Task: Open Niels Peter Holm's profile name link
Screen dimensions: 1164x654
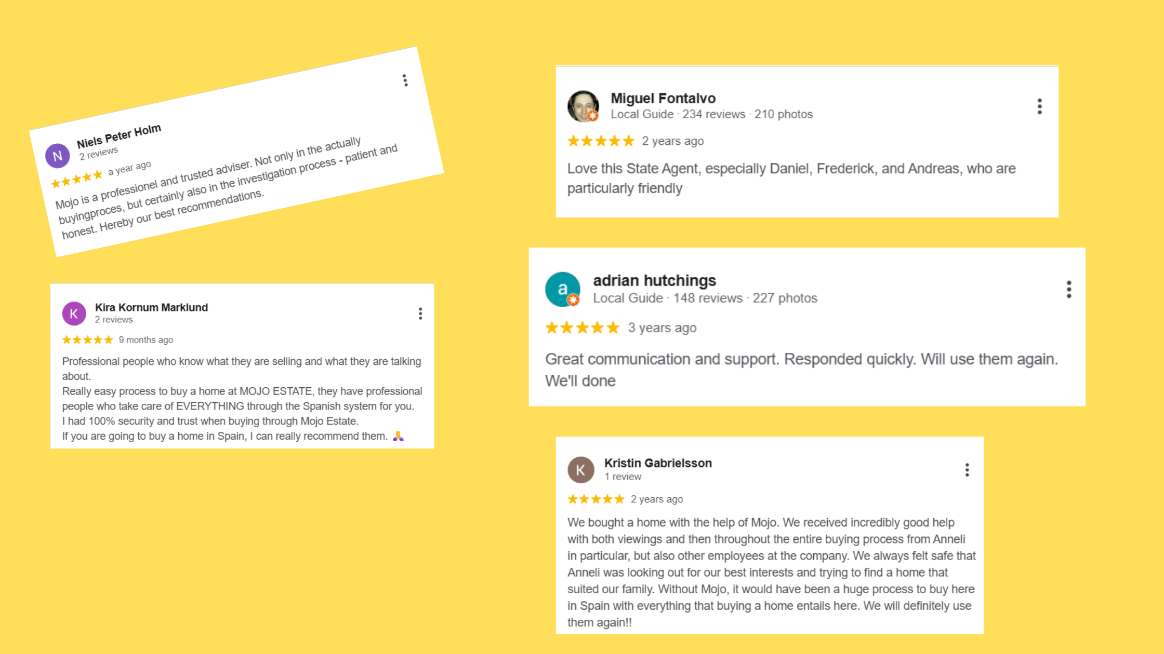Action: click(x=119, y=136)
